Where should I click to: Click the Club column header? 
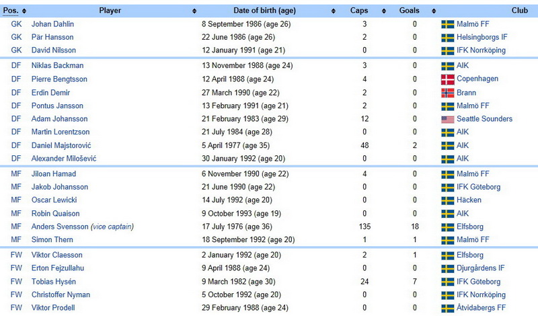point(519,11)
